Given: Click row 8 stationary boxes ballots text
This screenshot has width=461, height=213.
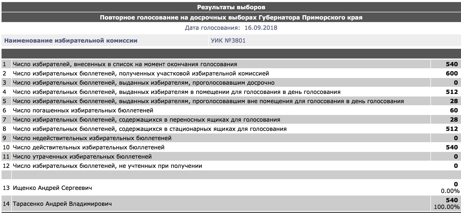Looking at the screenshot, I should 150,129.
